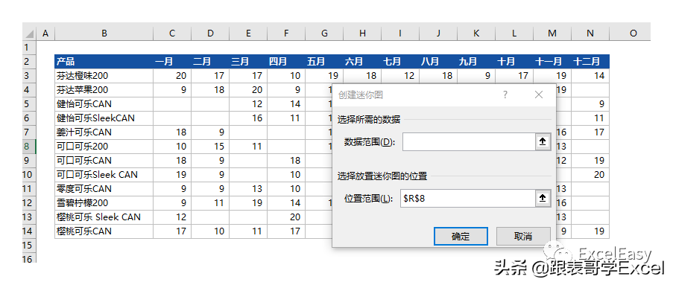Select cell 芬达苹果200
The image size is (673, 285).
click(104, 89)
